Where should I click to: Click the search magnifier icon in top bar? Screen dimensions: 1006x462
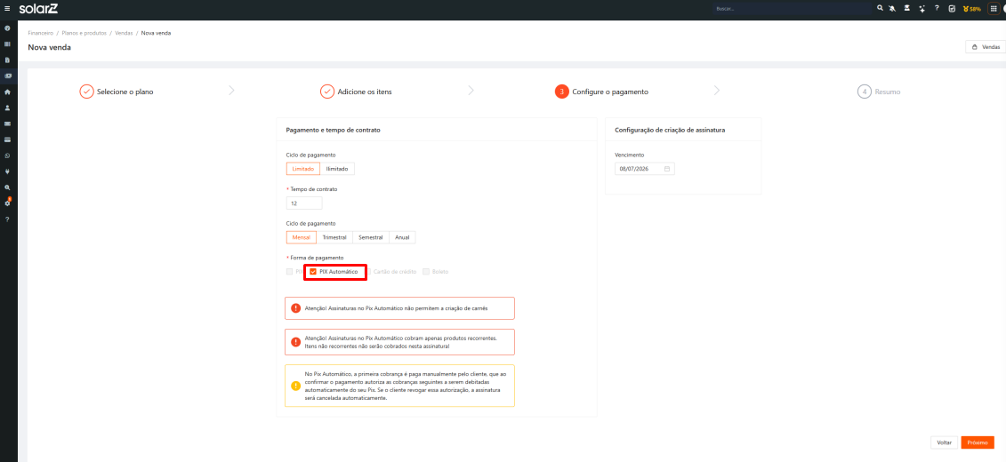click(x=881, y=8)
